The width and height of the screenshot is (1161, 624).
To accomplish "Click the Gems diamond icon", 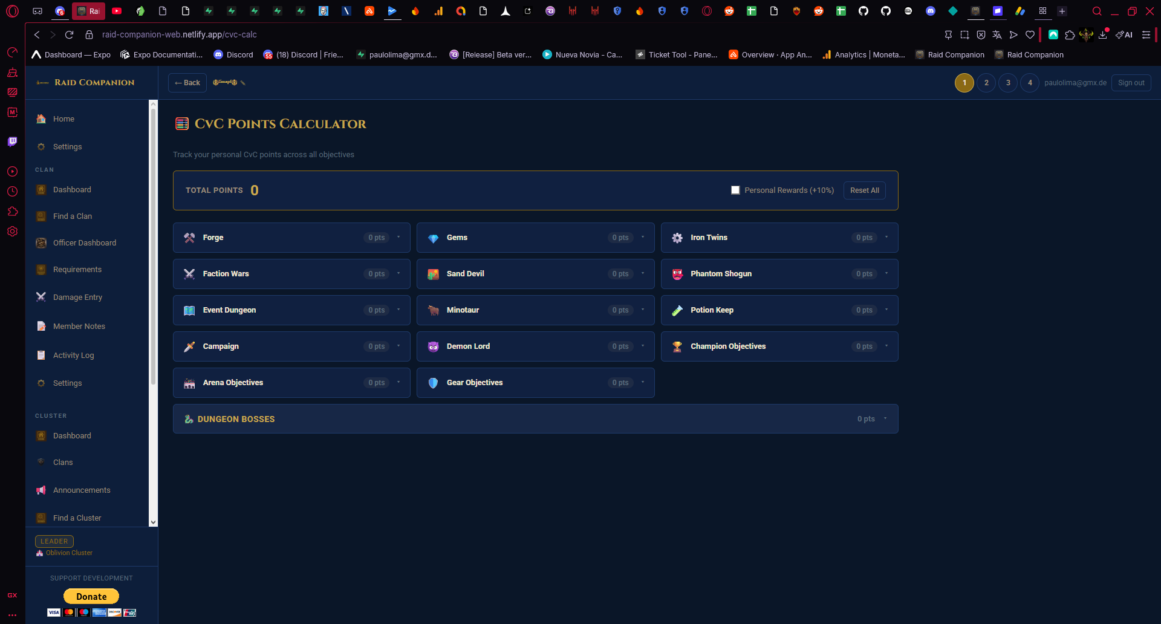I will (433, 238).
